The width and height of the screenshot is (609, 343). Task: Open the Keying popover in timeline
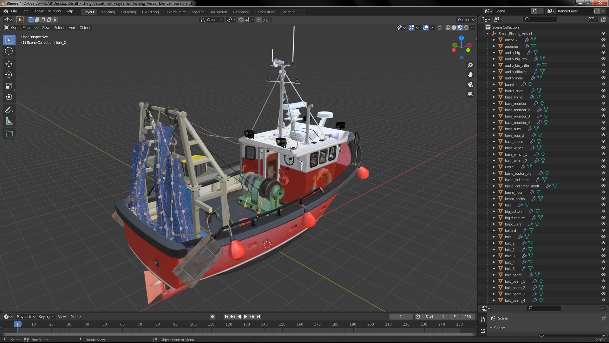(x=46, y=317)
